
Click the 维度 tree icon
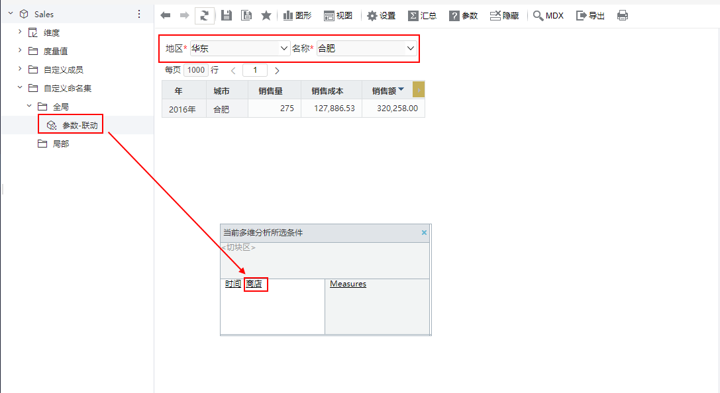[33, 32]
